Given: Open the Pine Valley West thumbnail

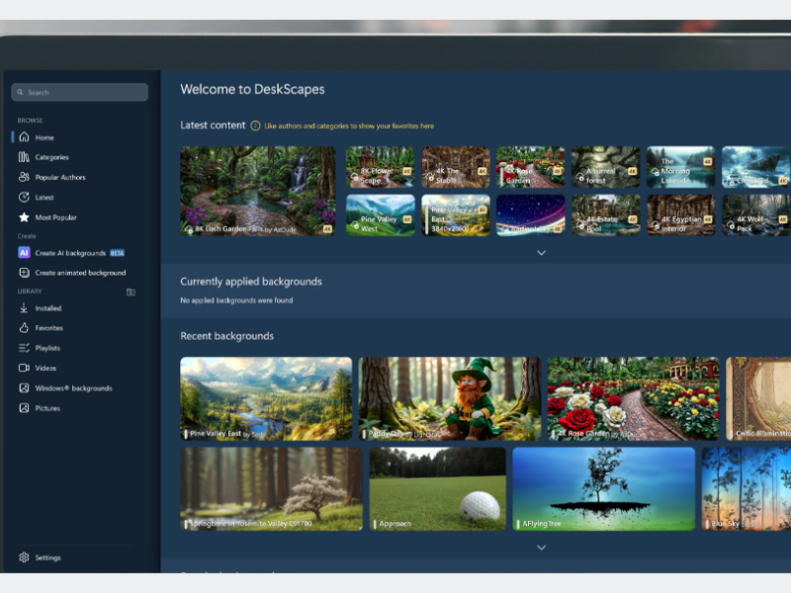Looking at the screenshot, I should coord(381,215).
